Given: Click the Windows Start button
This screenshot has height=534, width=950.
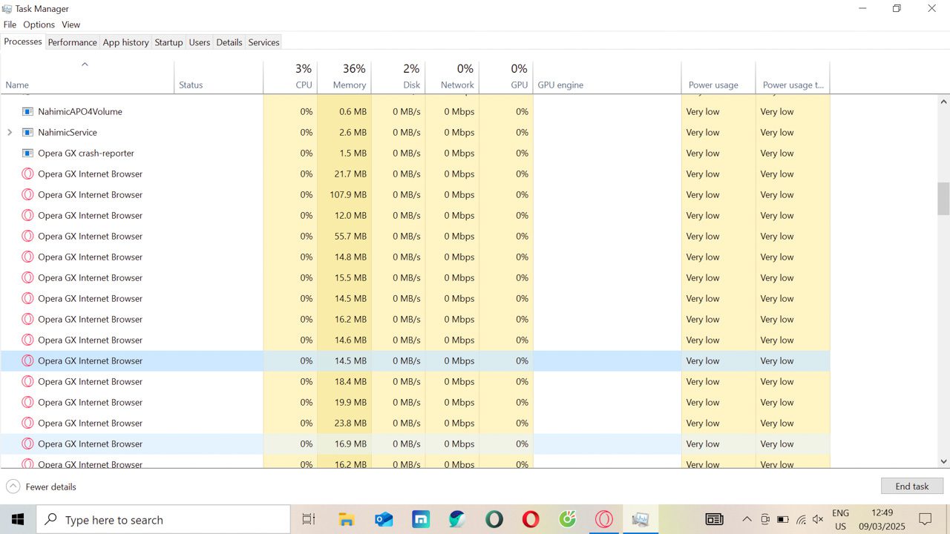Looking at the screenshot, I should coord(18,519).
